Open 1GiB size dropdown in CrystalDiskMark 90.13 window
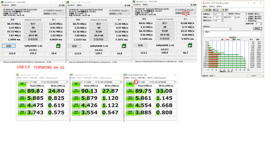Image resolution: width=275 pixels, height=143 pixels. pyautogui.click(x=92, y=82)
